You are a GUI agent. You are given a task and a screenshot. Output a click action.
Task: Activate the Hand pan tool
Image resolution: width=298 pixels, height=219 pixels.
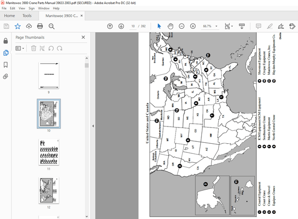click(x=171, y=26)
